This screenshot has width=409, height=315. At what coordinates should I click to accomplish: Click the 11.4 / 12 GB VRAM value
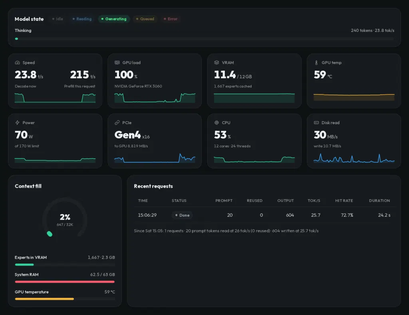(233, 75)
